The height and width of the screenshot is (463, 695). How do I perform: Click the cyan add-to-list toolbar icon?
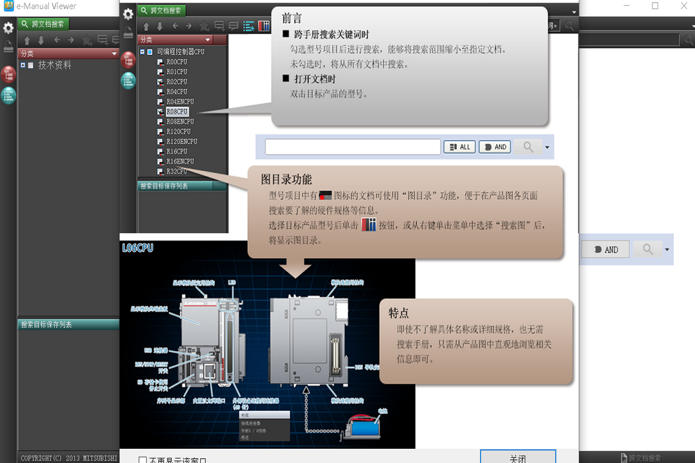click(248, 26)
